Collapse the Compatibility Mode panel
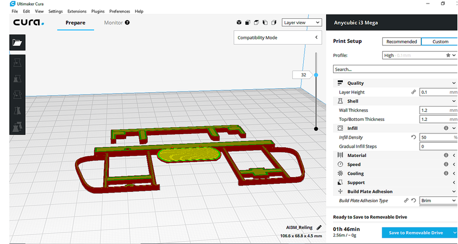The width and height of the screenshot is (458, 244). point(316,37)
